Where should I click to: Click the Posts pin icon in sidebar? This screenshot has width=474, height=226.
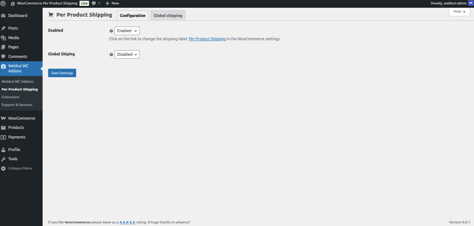coord(4,28)
